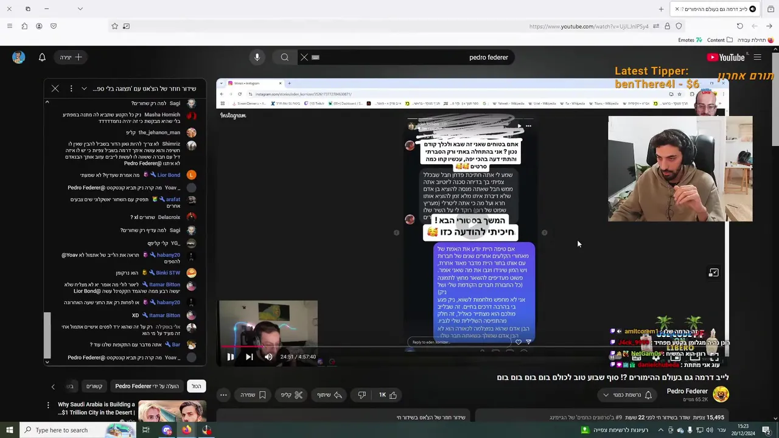The width and height of the screenshot is (779, 438).
Task: Show hidden system tray icons
Action: coord(661,430)
